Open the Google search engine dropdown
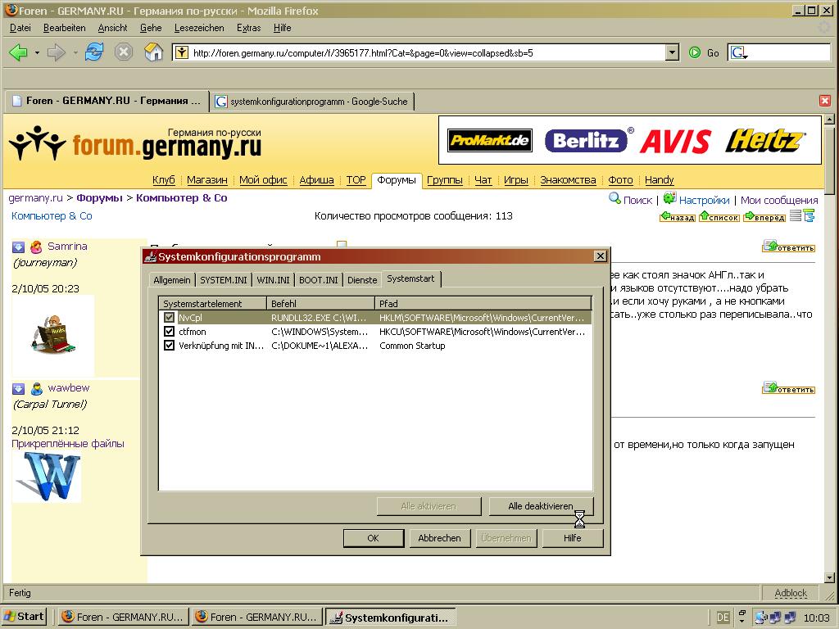Viewport: 839px width, 629px height. 740,52
